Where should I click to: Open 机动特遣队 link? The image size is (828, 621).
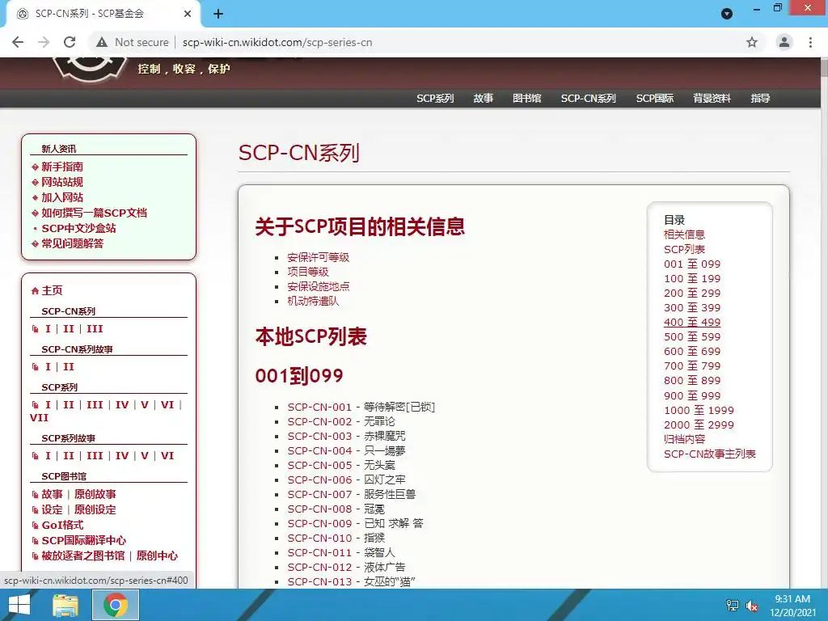coord(313,301)
